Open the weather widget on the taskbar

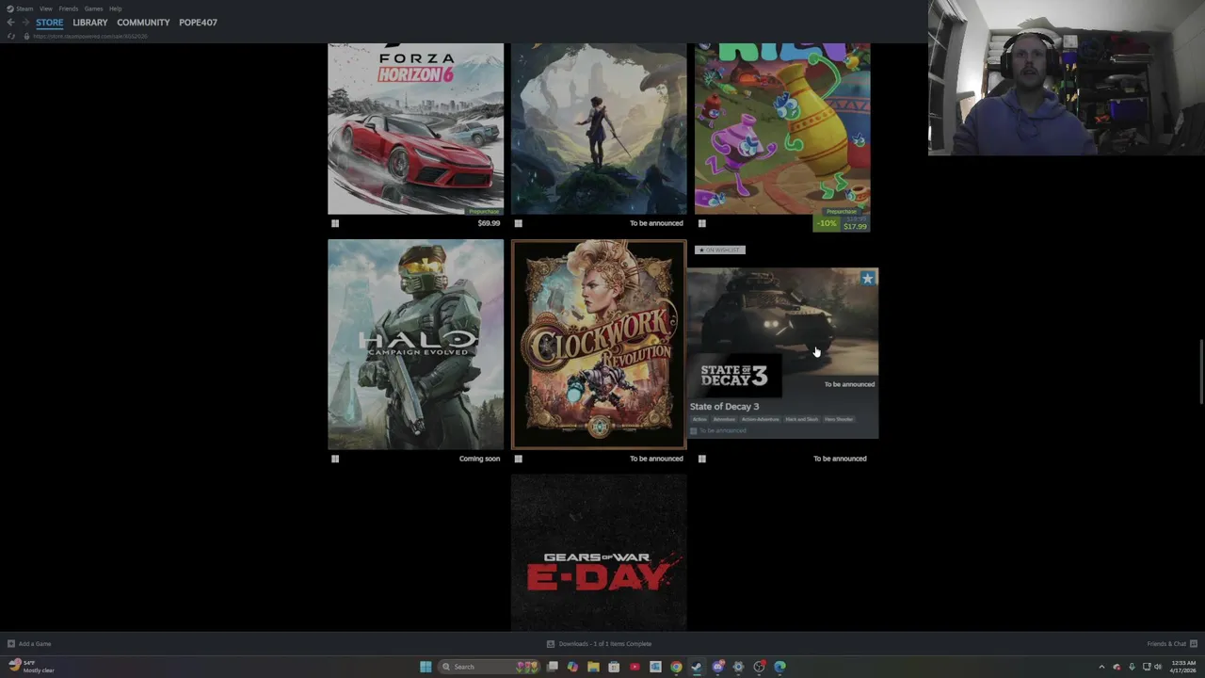click(31, 667)
